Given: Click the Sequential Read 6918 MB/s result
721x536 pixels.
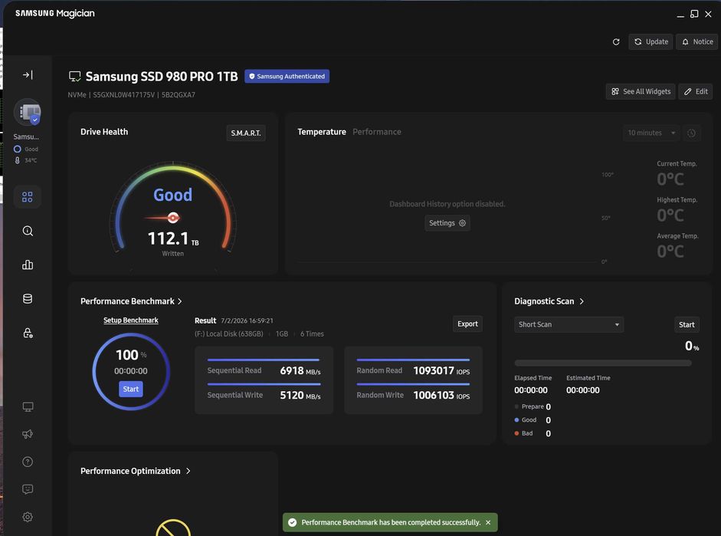Looking at the screenshot, I should point(264,371).
